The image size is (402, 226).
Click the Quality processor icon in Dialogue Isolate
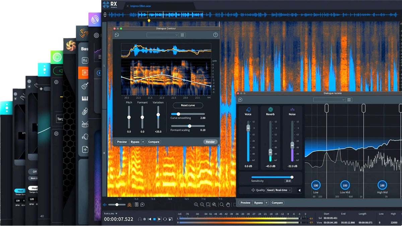point(253,190)
